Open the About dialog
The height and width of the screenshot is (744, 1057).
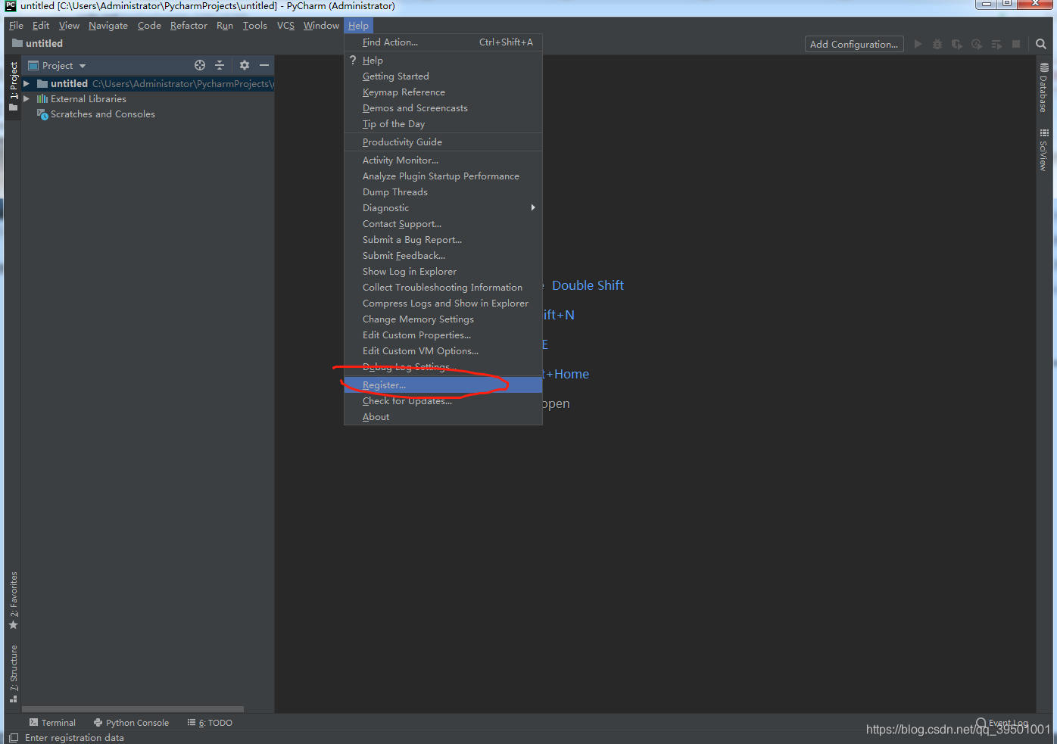[443, 417]
